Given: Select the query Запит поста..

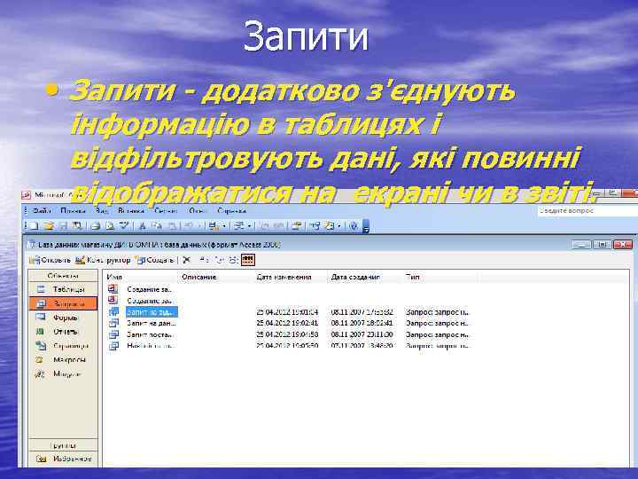Looking at the screenshot, I should click(x=150, y=334).
